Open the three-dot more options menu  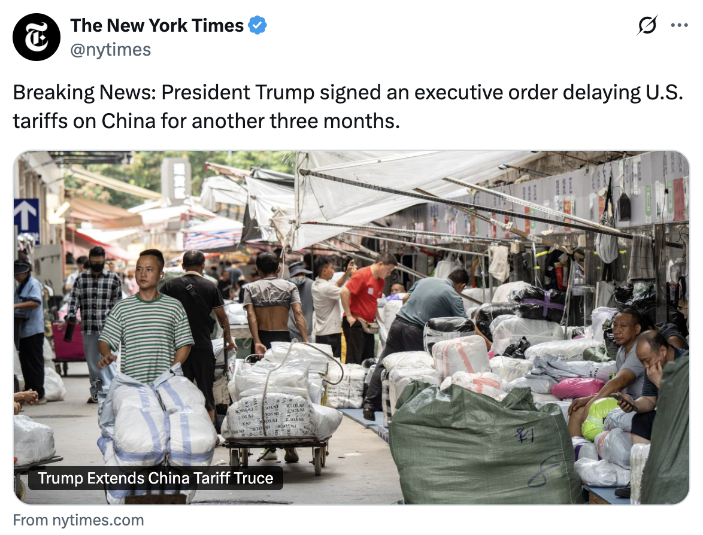pyautogui.click(x=679, y=25)
